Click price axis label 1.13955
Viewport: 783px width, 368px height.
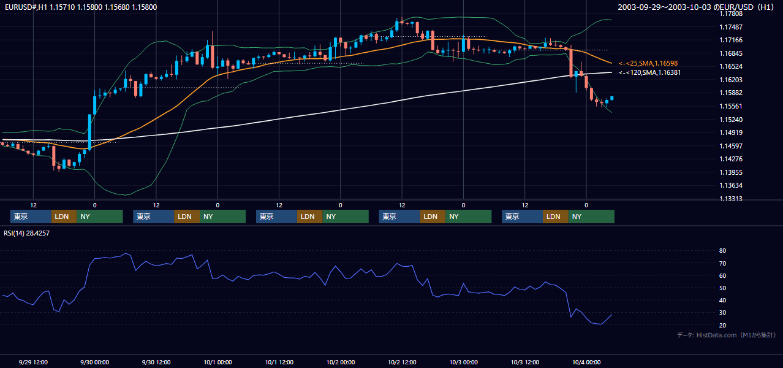click(731, 172)
